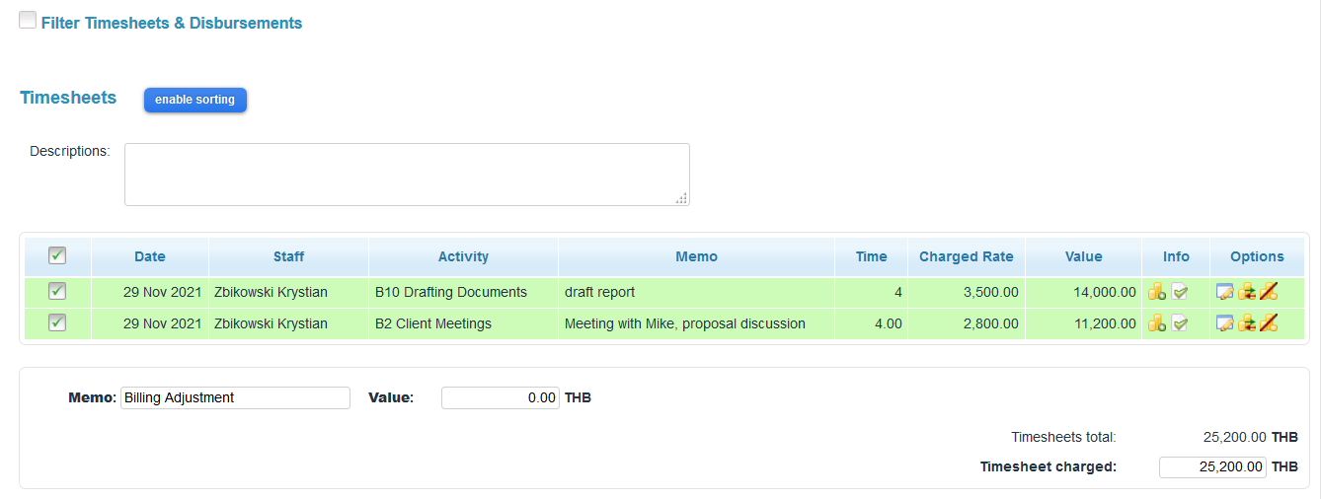Click document checkmark icon in Client Meetings row
Screen dimensions: 1321x499
(1180, 323)
